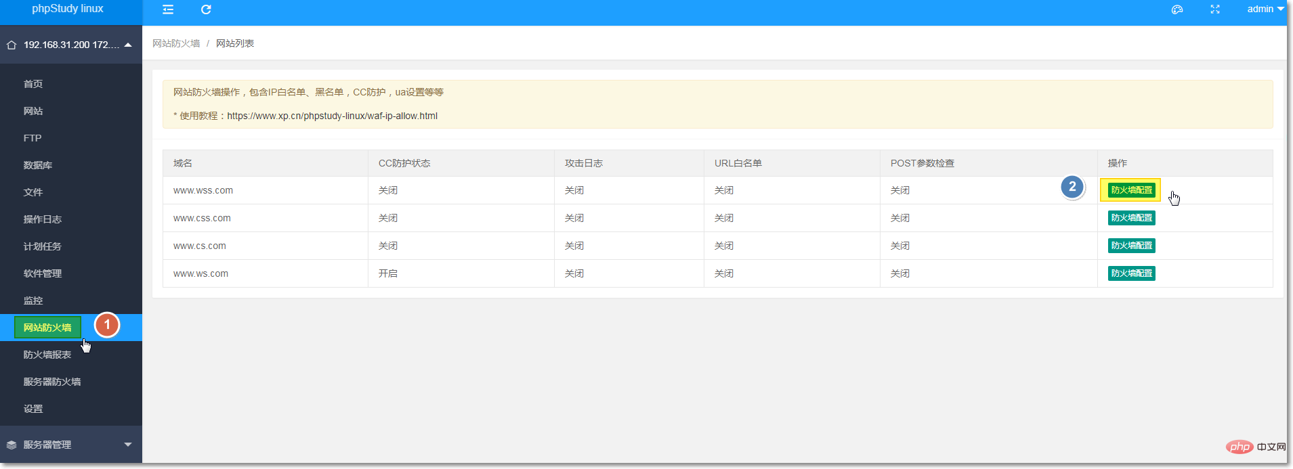1293x469 pixels.
Task: Click CC防护状态 关闭 for www.wss.com
Action: pyautogui.click(x=388, y=190)
